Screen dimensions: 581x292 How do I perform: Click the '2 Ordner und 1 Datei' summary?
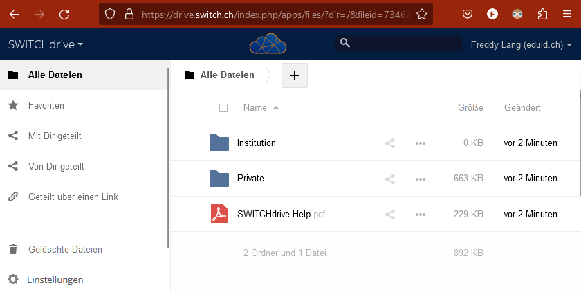click(284, 253)
